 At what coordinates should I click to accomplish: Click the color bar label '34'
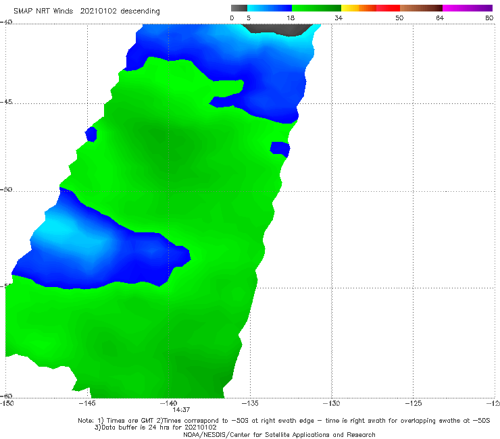click(339, 18)
